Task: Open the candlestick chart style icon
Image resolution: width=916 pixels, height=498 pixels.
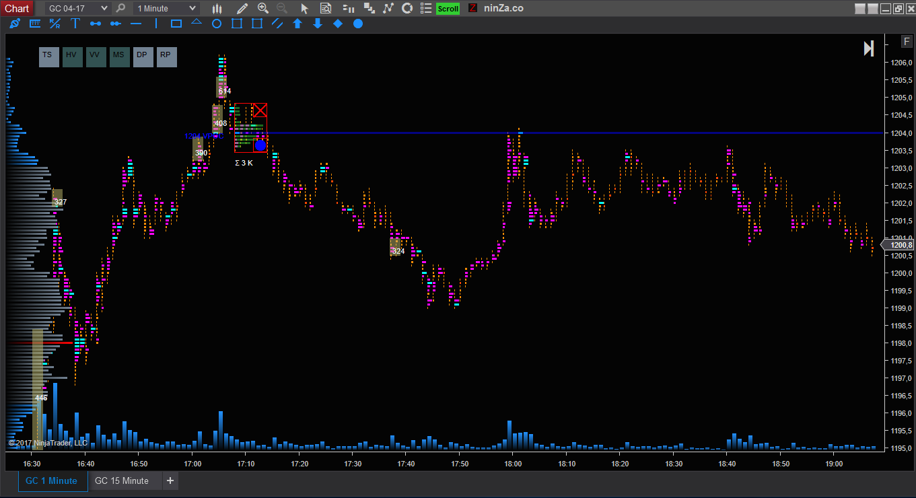Action: [x=217, y=8]
